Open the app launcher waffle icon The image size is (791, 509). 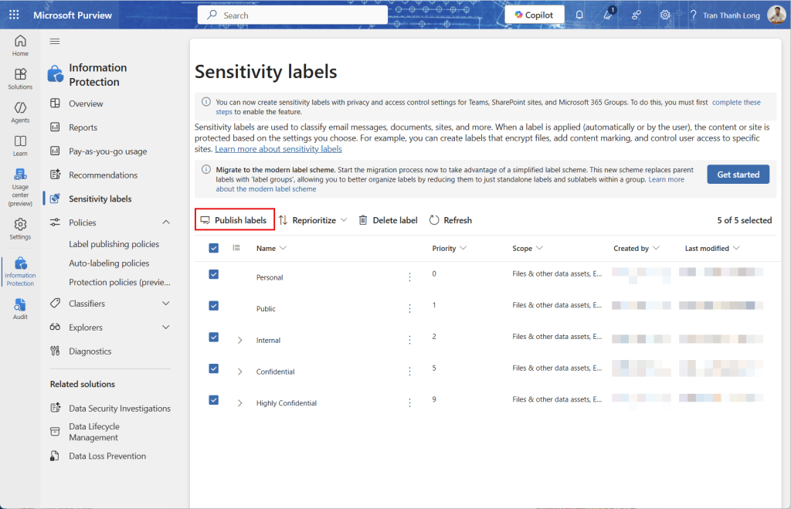click(14, 15)
